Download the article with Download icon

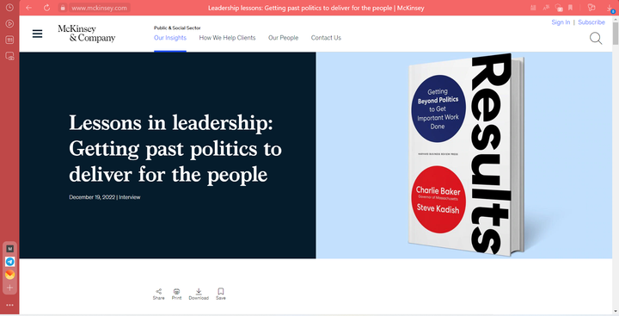tap(199, 294)
